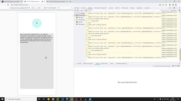Open the zoom percentage dropdown in device toolbar

46,8
